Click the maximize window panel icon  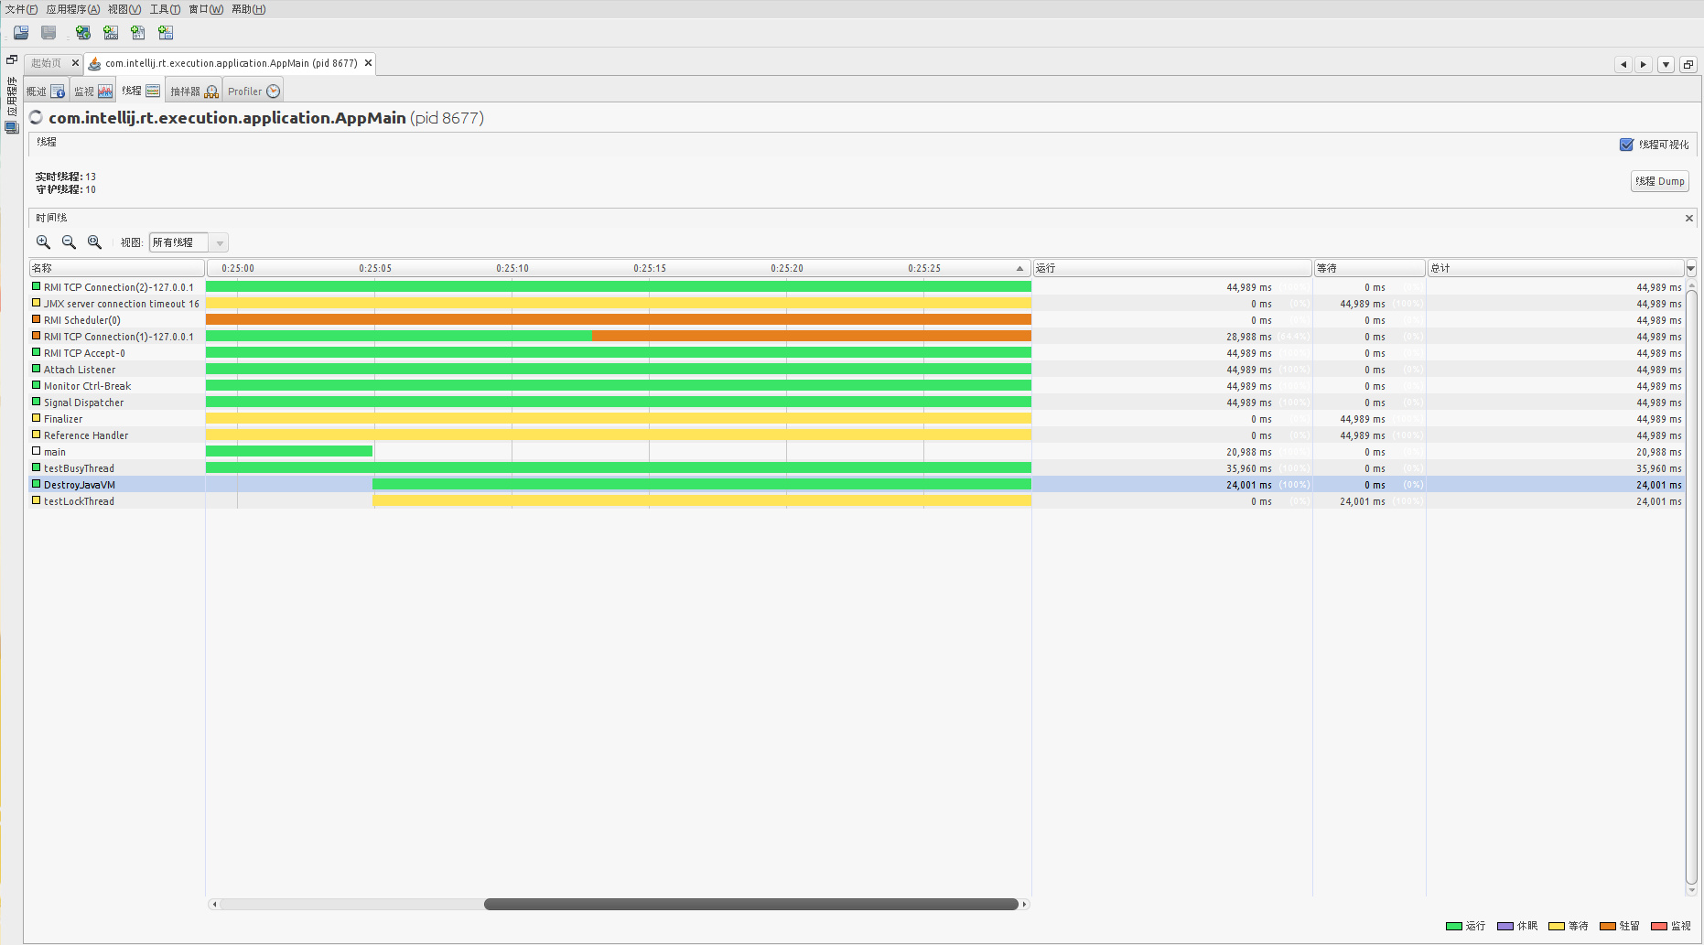(x=1688, y=64)
